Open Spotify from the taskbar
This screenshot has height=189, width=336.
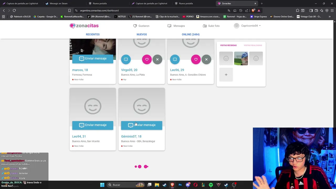211,185
